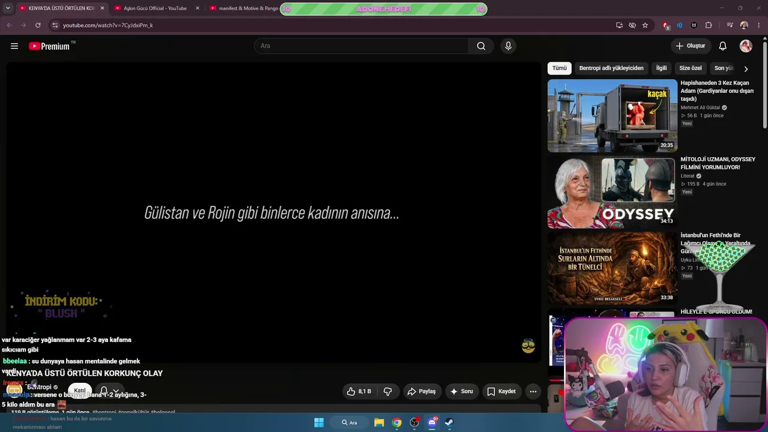Open the install-app icon in address bar
Image resolution: width=768 pixels, height=432 pixels.
tap(619, 25)
